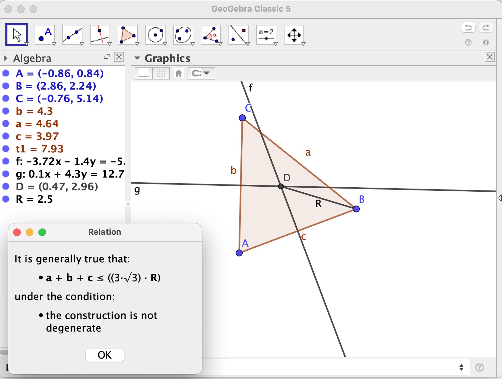
Task: Select the Perpendicular Line tool
Action: (100, 35)
